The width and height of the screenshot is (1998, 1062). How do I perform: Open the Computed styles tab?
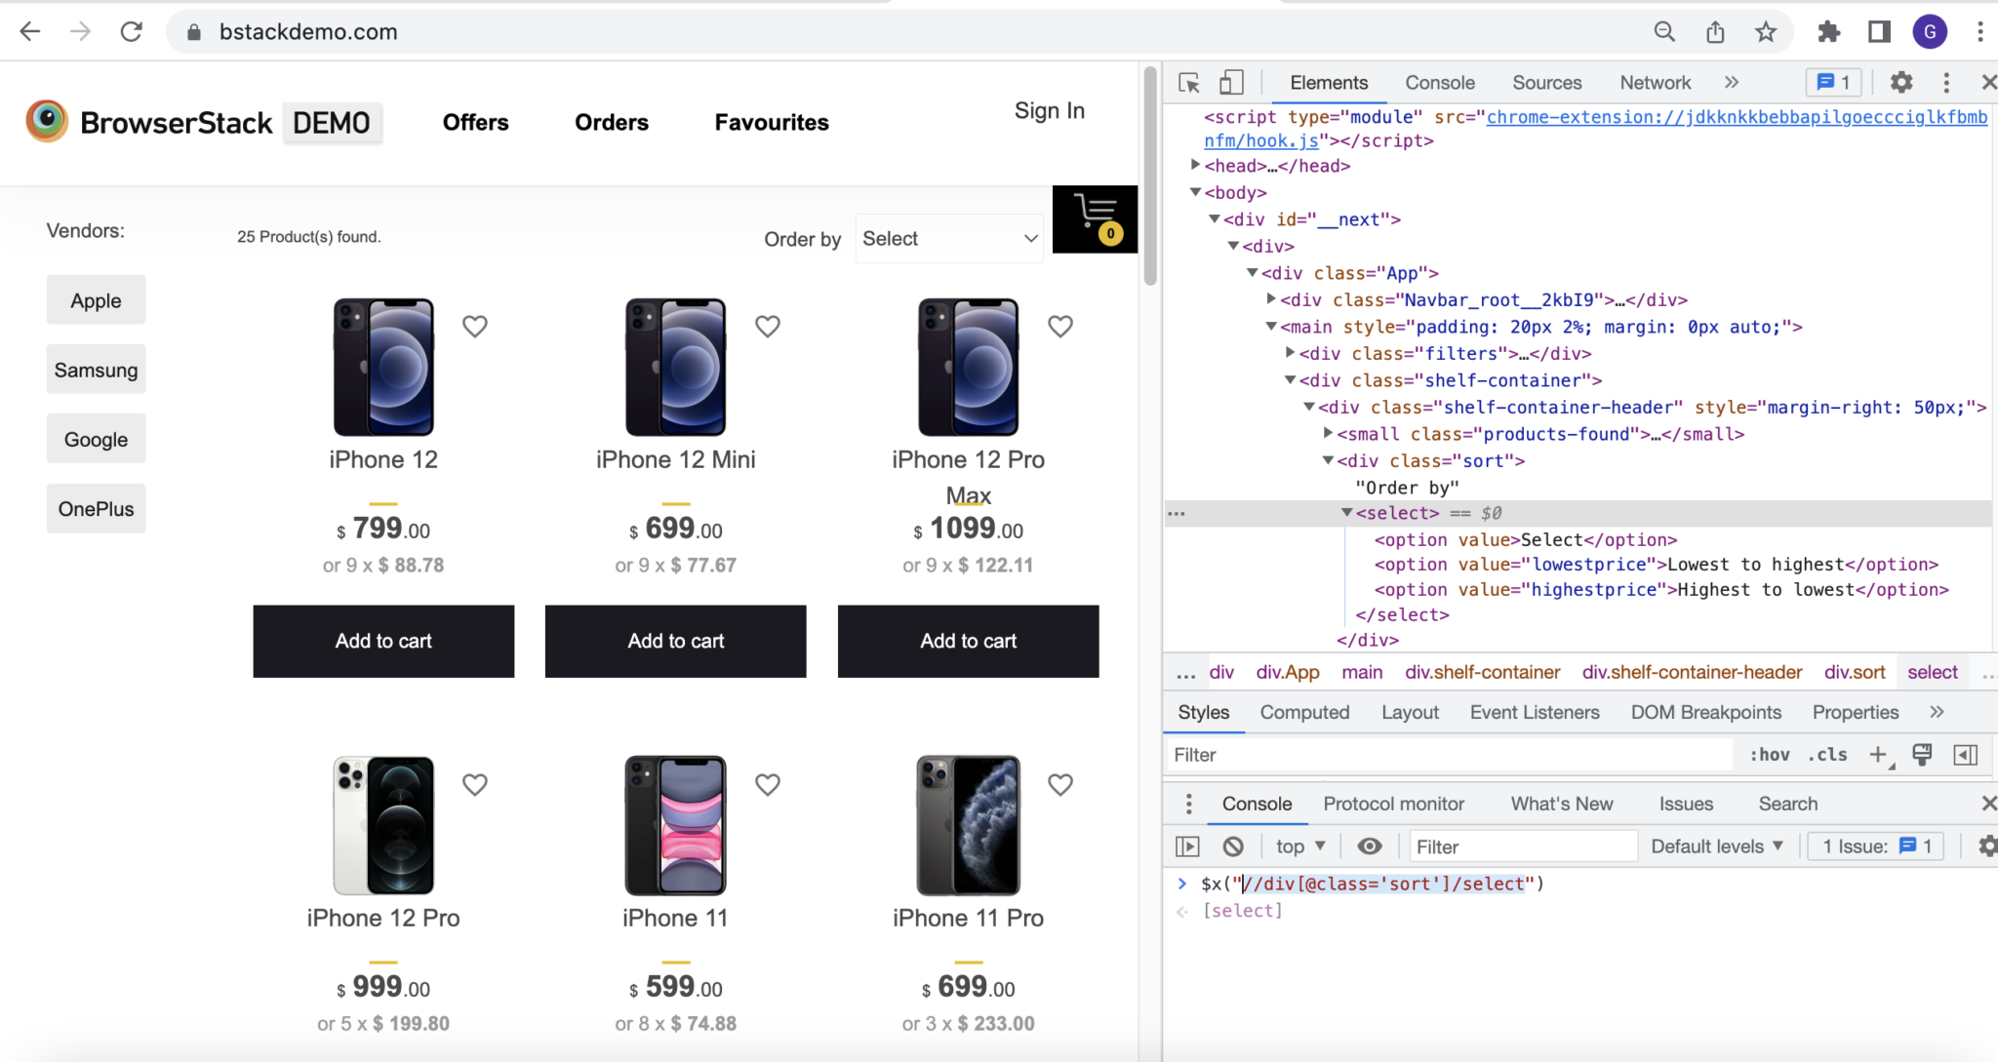[1304, 713]
